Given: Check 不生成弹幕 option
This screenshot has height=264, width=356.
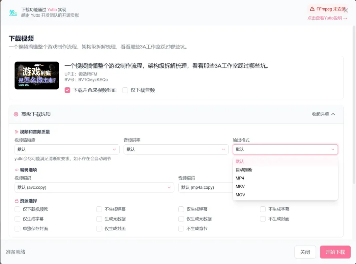Looking at the screenshot, I should point(99,209).
